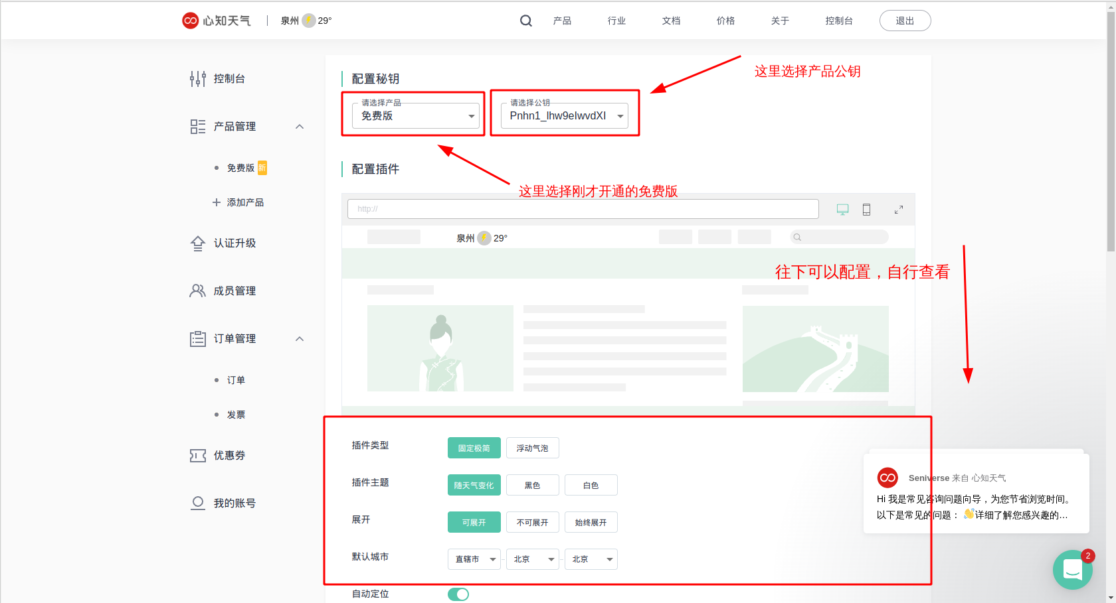The height and width of the screenshot is (603, 1116).
Task: Open the search magnifier in the top bar
Action: pyautogui.click(x=525, y=21)
